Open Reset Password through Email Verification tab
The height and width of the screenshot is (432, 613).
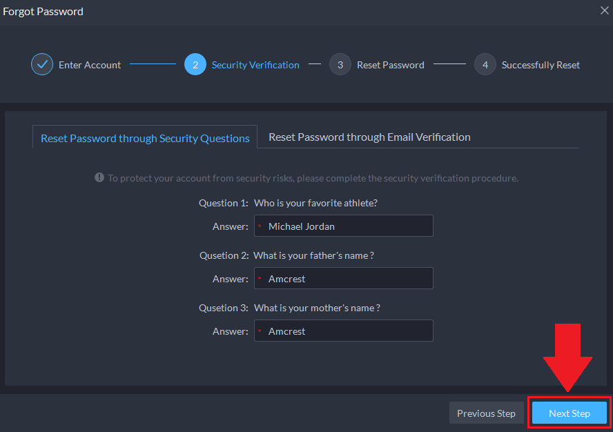(x=369, y=137)
